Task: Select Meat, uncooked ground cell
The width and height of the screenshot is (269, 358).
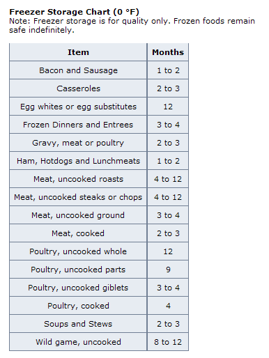Action: pos(78,215)
